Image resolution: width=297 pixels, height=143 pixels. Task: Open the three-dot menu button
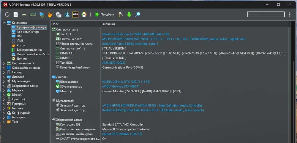point(290,15)
